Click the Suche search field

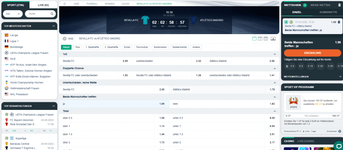click(x=40, y=14)
